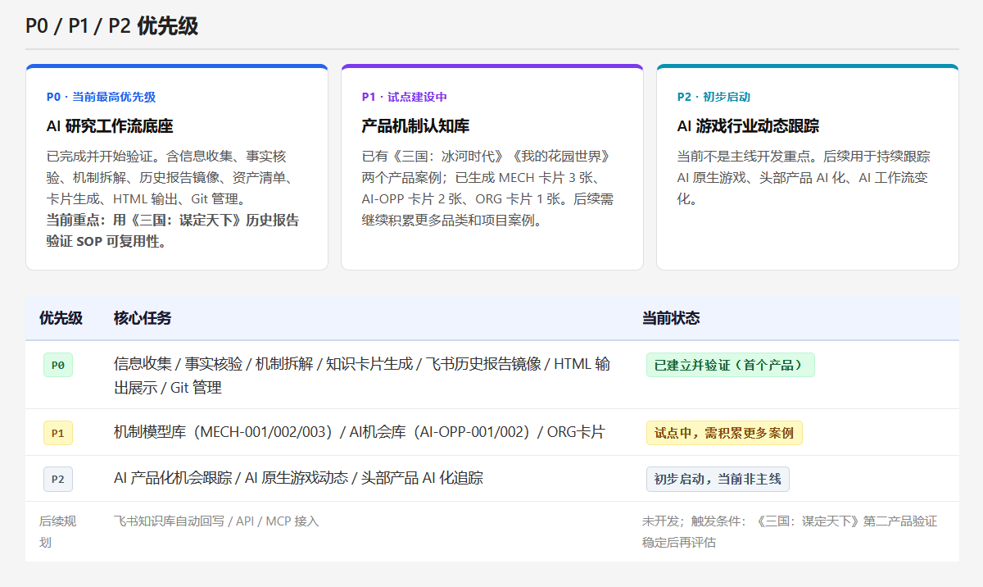Click the '优先级' column header
This screenshot has height=587, width=983.
point(61,318)
